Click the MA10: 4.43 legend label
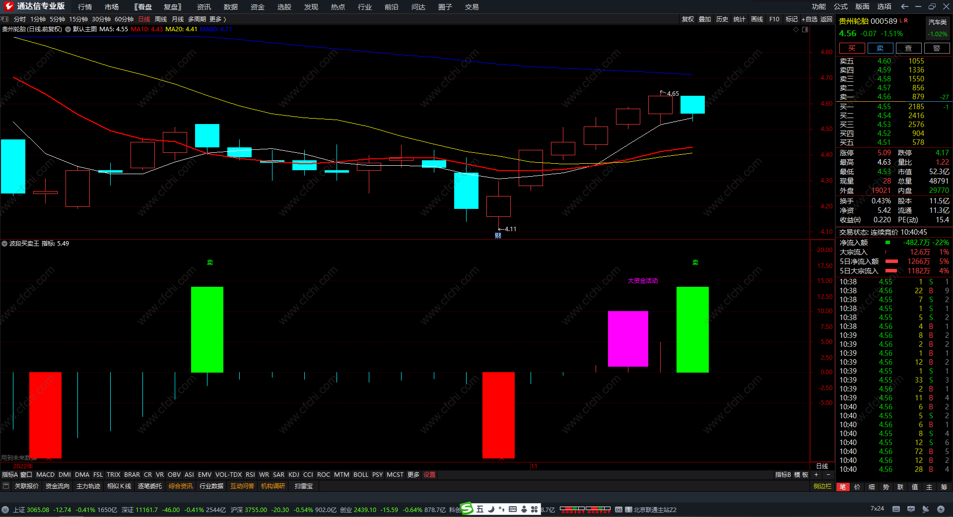The width and height of the screenshot is (953, 517). (x=146, y=29)
